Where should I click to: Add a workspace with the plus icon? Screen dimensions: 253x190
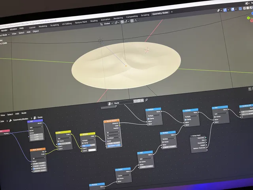point(172,12)
